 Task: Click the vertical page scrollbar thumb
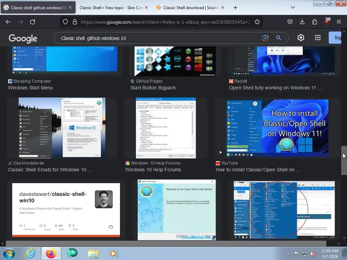(344, 160)
